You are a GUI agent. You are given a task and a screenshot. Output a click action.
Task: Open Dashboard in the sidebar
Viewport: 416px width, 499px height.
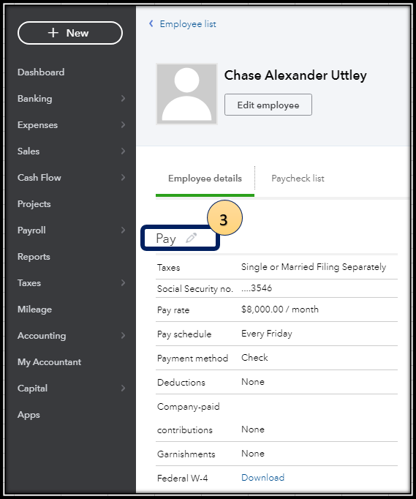point(41,72)
